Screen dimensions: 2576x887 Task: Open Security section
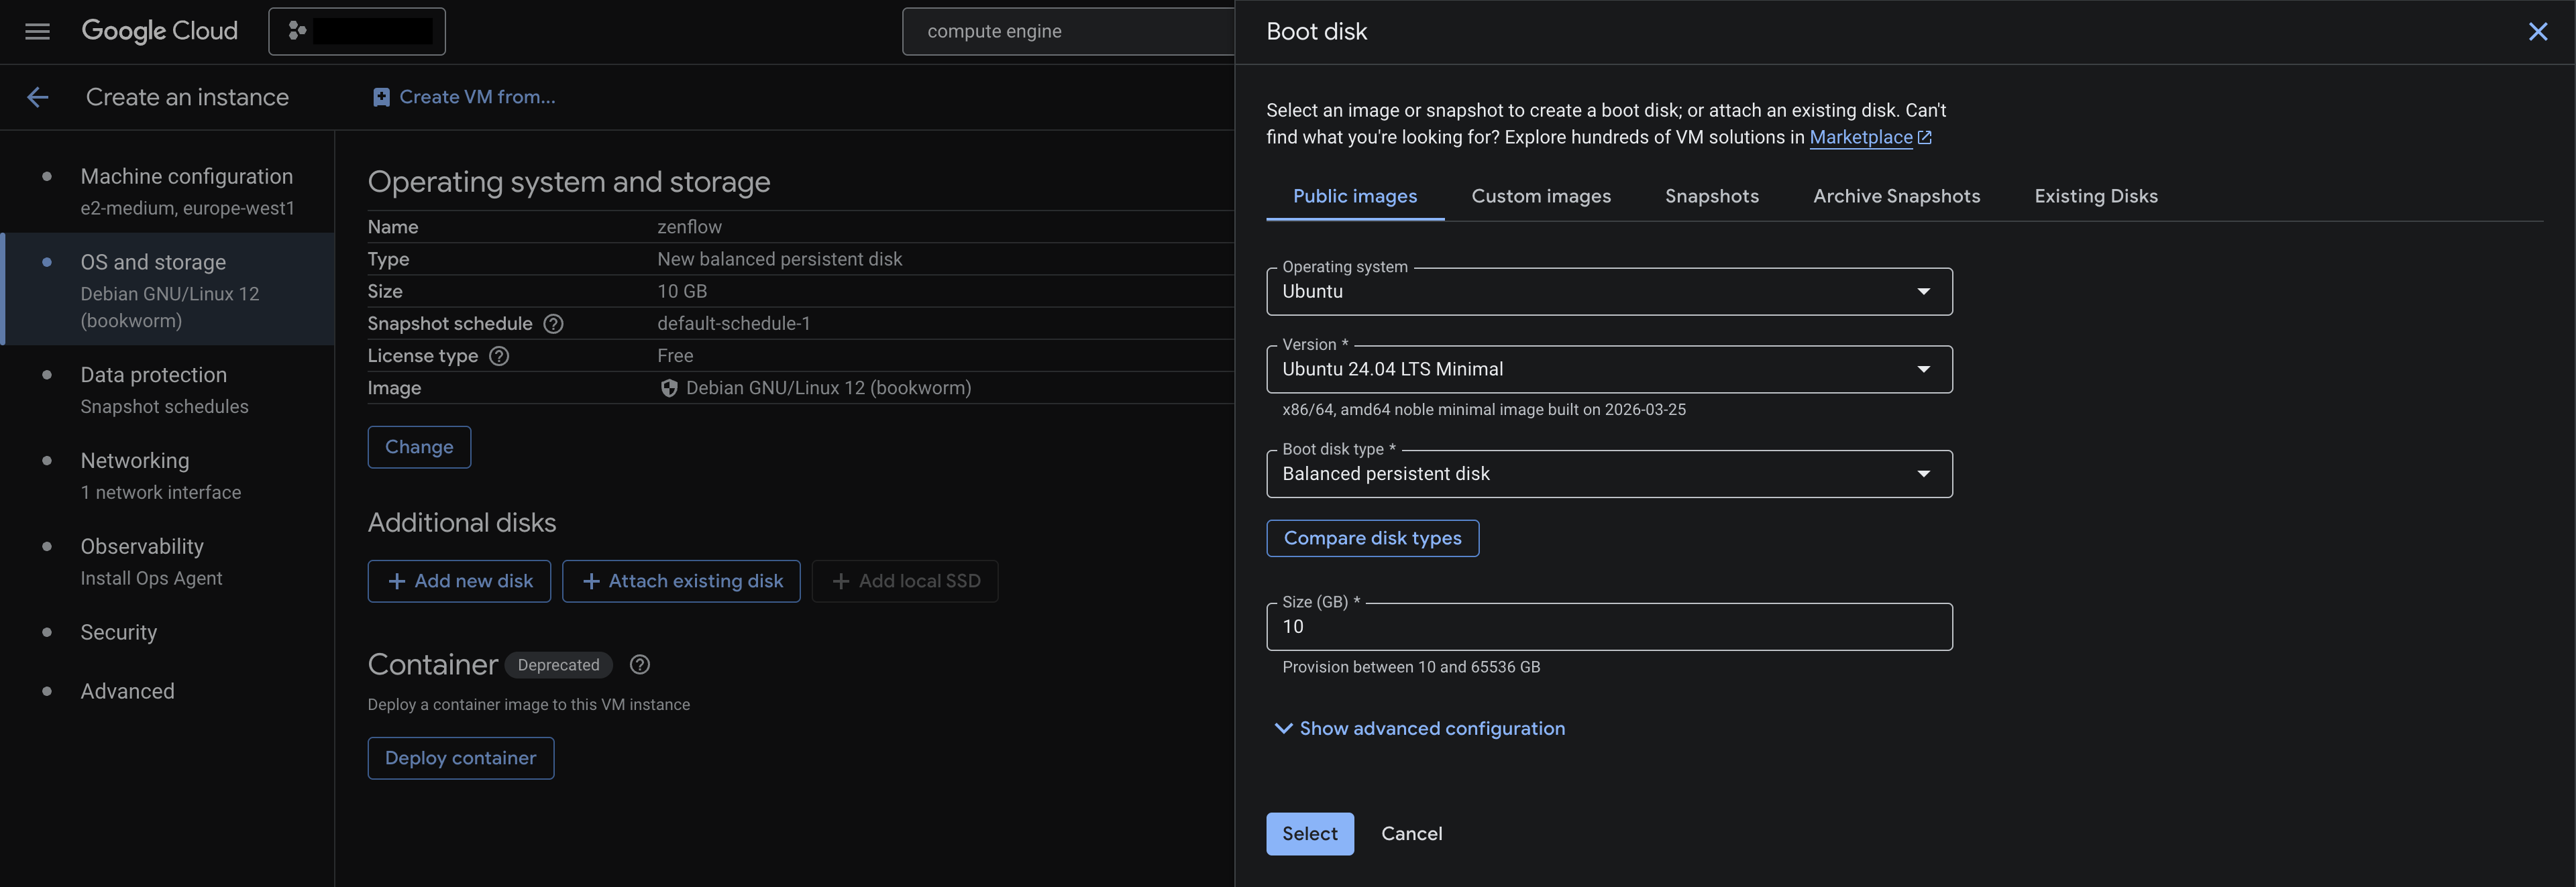168,632
